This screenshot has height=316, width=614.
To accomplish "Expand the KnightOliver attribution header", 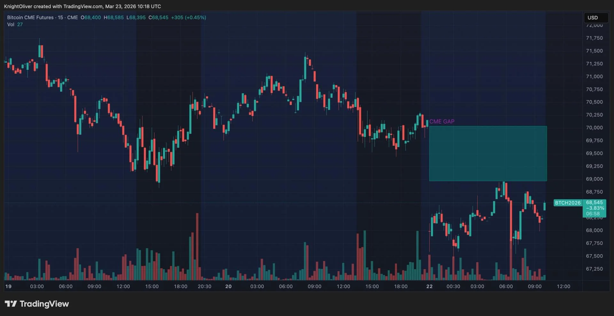I will click(x=19, y=6).
